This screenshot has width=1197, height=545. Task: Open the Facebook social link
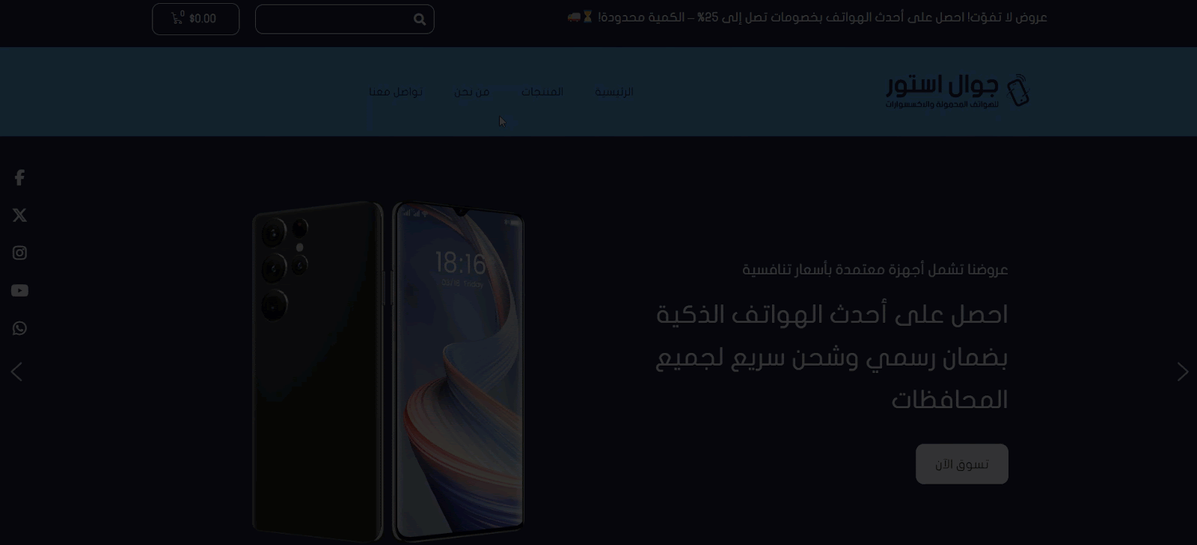coord(19,177)
